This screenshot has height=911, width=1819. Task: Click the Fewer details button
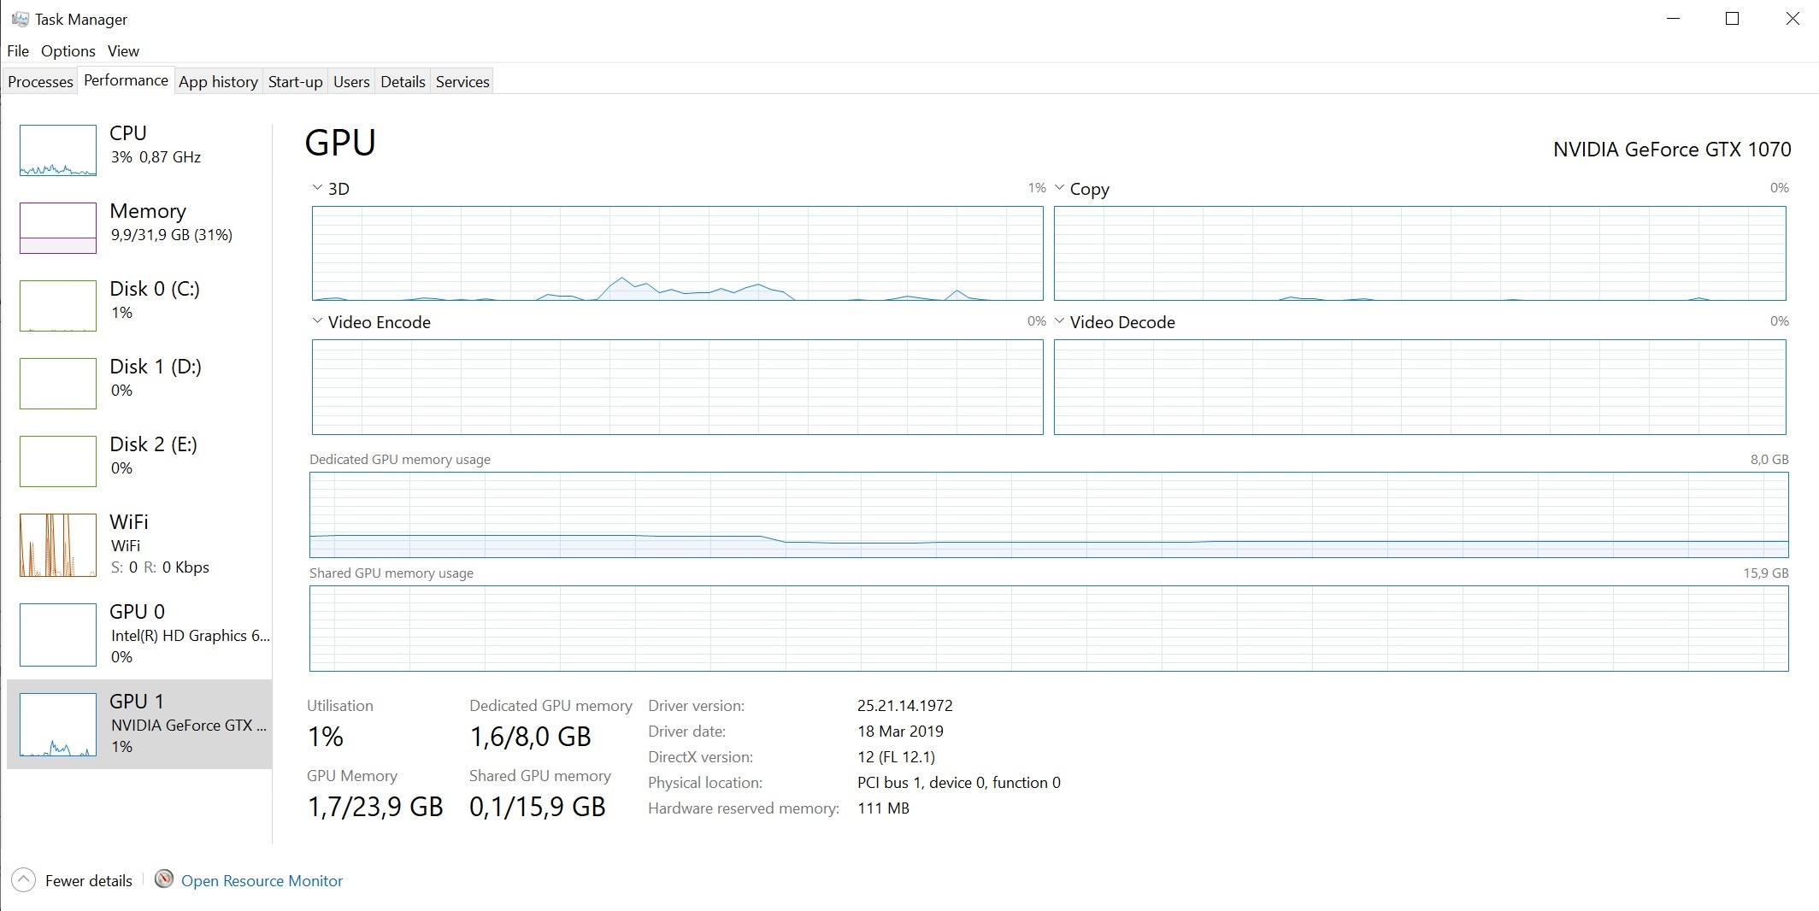88,881
